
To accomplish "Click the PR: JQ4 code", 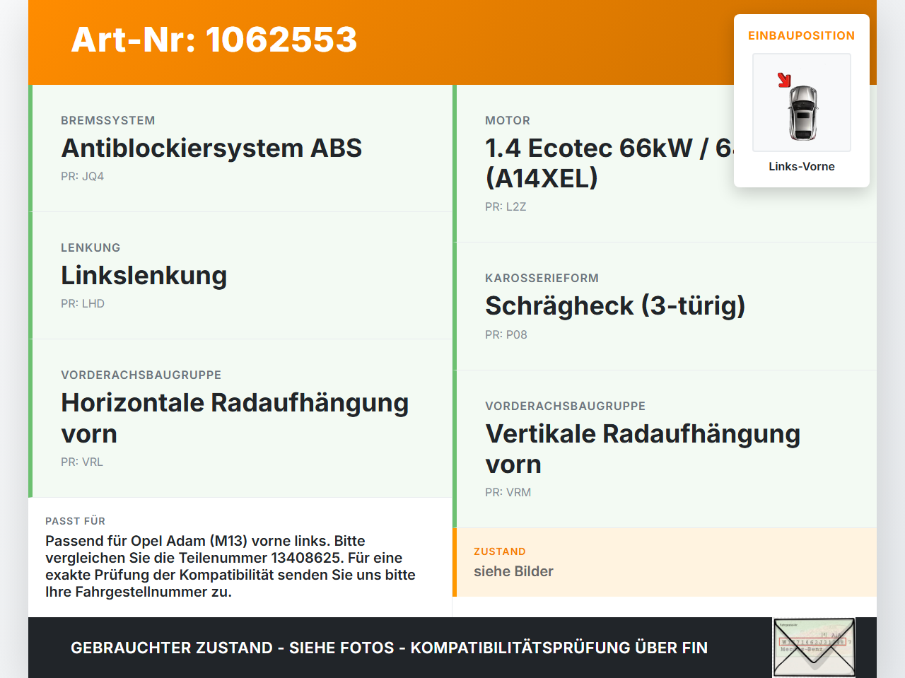I will (x=82, y=177).
